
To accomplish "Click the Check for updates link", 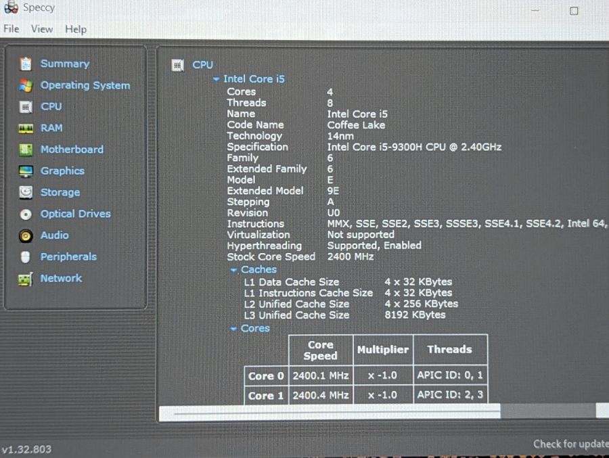I will point(570,444).
